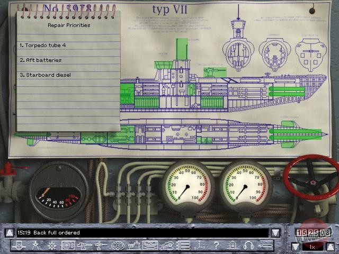Select 'Starboard diesel' repair priority

44,75
